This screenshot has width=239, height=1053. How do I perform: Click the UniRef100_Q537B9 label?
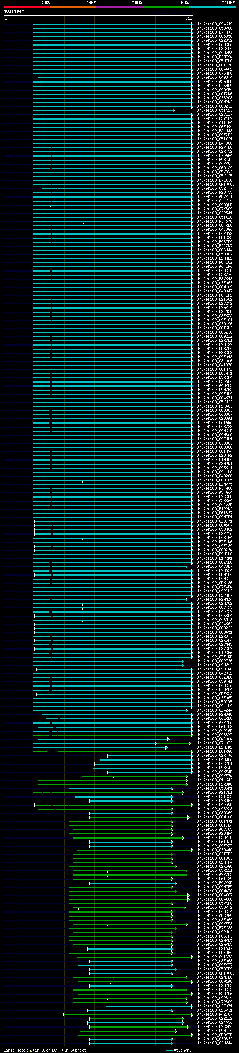point(214,969)
